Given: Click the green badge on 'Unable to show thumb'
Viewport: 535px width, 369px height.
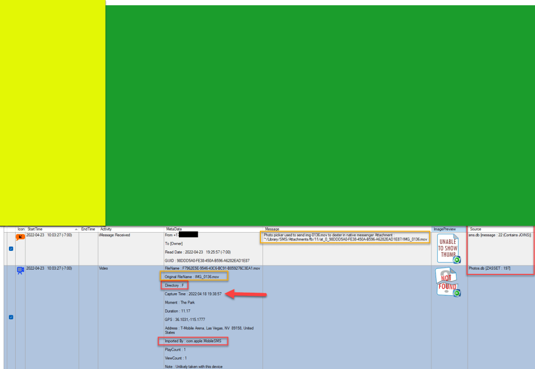Looking at the screenshot, I should tap(457, 260).
